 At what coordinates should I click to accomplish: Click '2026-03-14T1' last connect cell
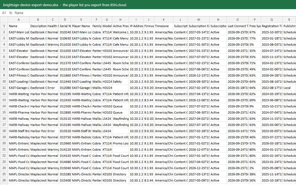click(x=238, y=131)
